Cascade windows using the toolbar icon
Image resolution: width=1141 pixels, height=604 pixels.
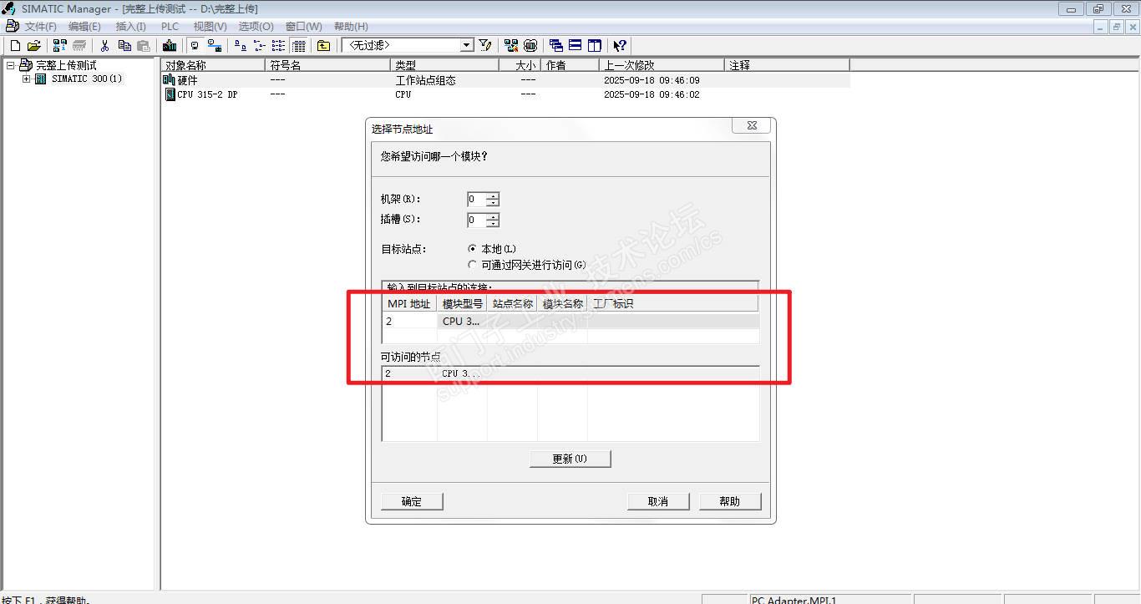(556, 46)
